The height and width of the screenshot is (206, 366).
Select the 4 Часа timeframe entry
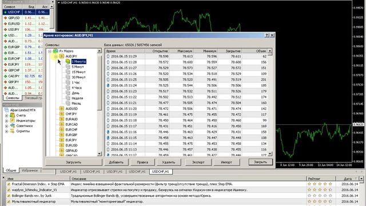coord(77,88)
